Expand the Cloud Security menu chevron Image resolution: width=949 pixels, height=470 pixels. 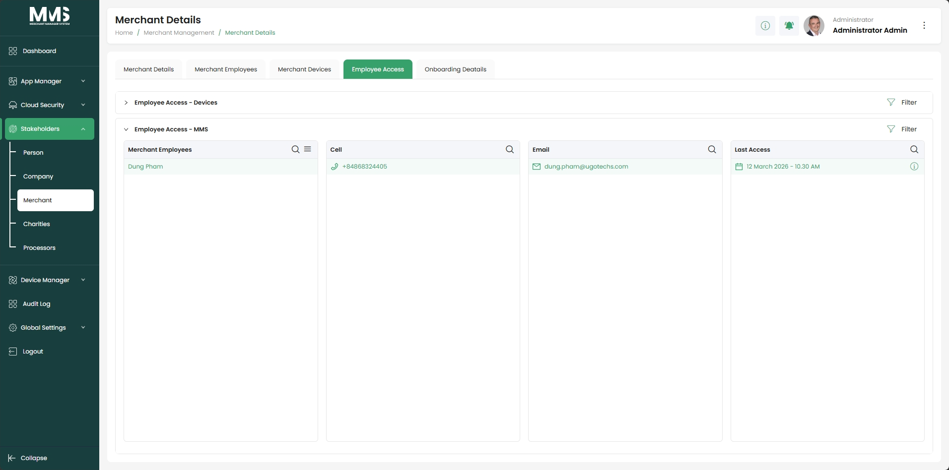(x=83, y=105)
